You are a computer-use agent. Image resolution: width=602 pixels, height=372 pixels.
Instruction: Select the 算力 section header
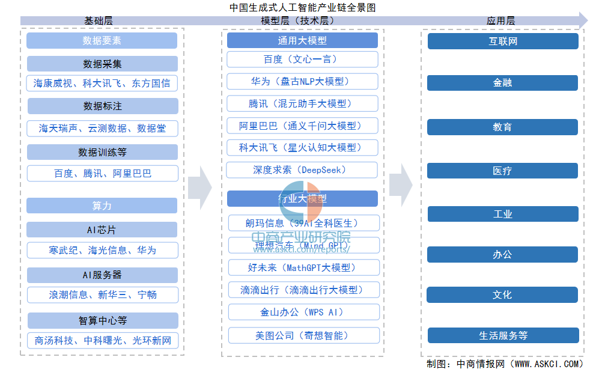point(102,206)
